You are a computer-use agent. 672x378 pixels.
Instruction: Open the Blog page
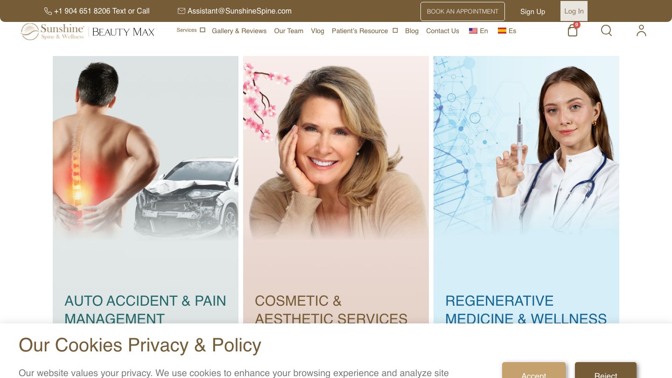pyautogui.click(x=412, y=31)
